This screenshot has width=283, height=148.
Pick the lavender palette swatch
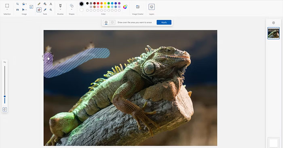pyautogui.click(x=119, y=7)
